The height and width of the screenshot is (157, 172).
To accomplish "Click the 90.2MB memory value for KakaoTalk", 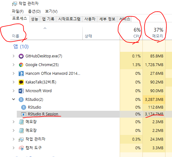I will (x=157, y=82).
